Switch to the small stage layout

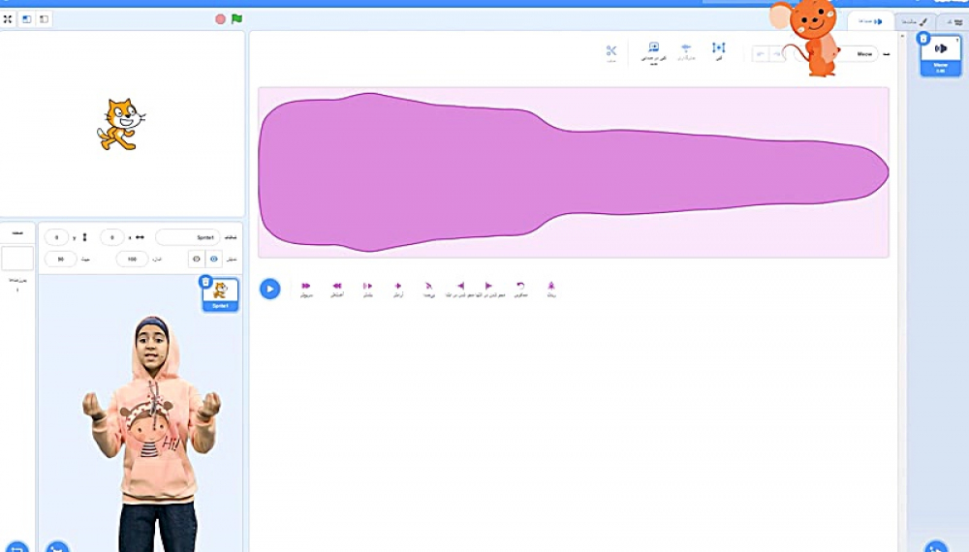coord(27,18)
